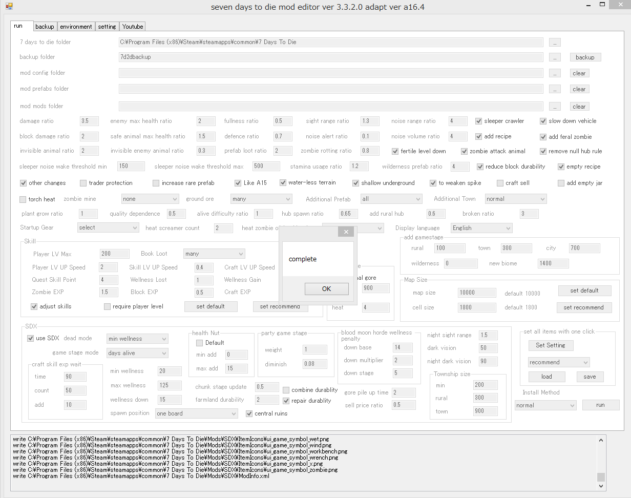Click Skill set default button
631x498 pixels.
211,306
